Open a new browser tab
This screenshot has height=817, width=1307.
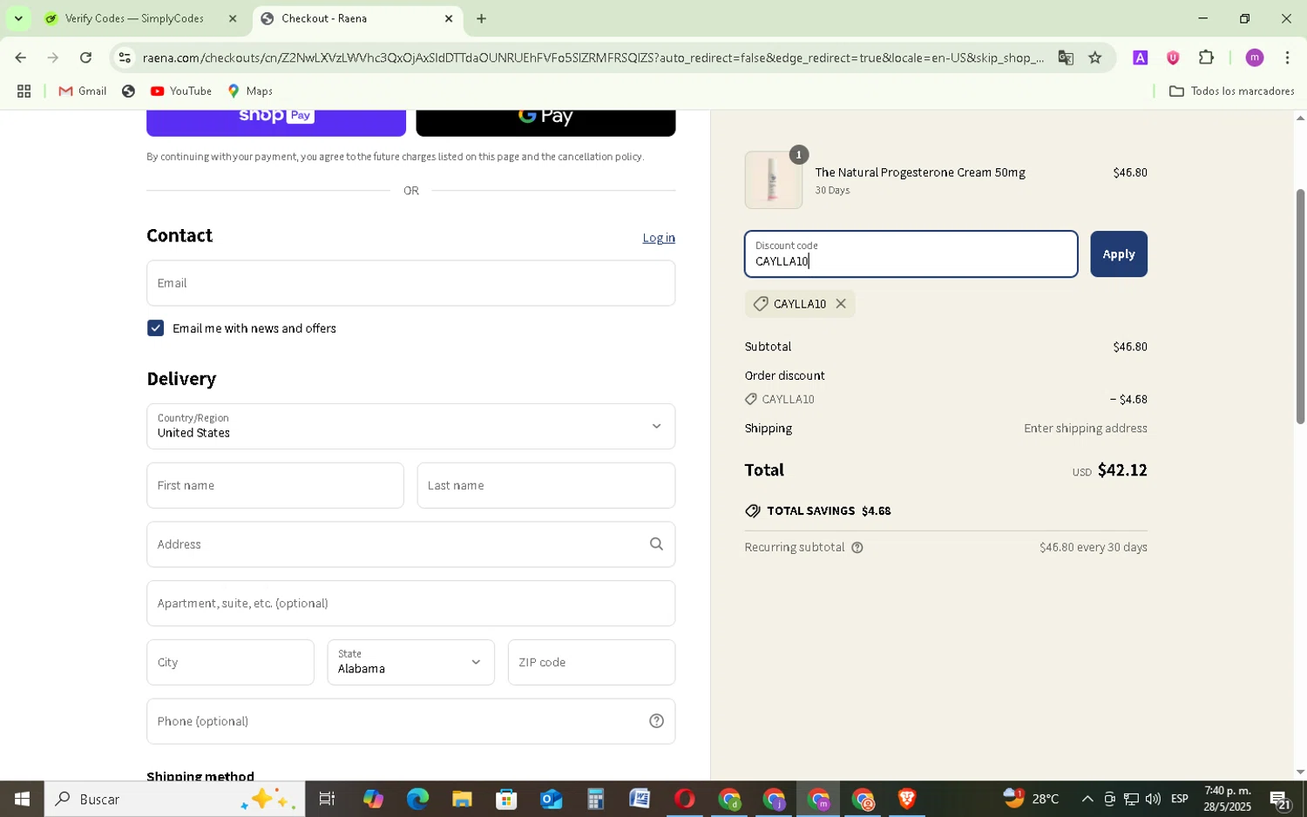click(x=481, y=18)
